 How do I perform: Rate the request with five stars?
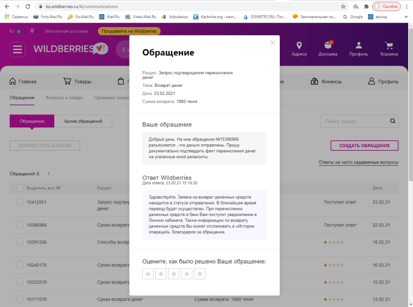pos(199,273)
